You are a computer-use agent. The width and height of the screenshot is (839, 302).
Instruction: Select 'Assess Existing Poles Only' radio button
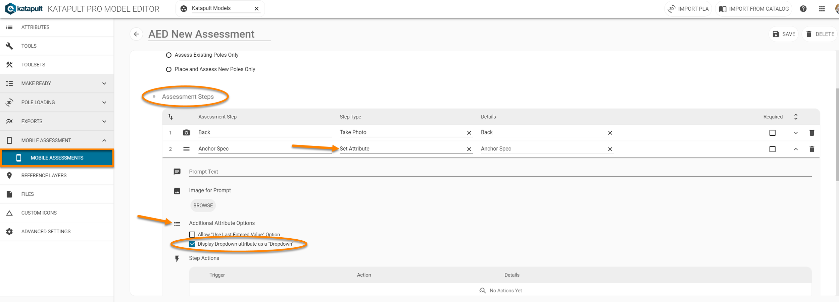click(x=169, y=55)
